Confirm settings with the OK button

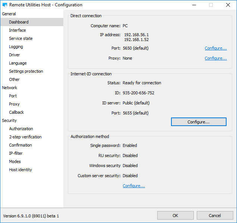tap(176, 216)
